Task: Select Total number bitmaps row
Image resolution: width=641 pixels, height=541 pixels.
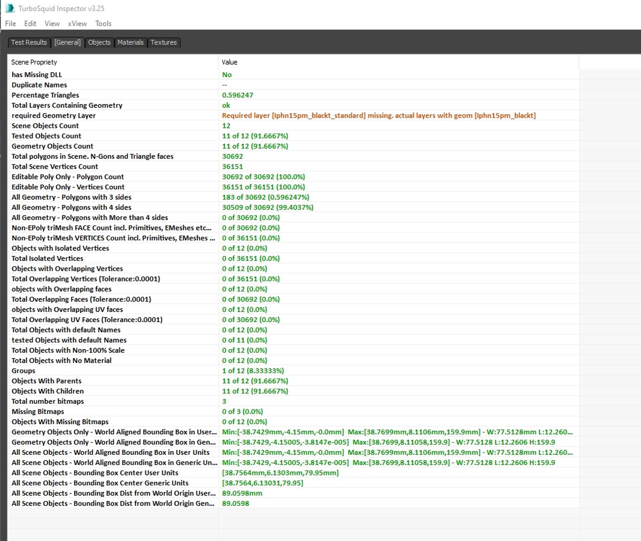Action: (293, 402)
